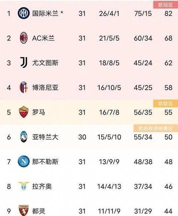Open 拉齐奥 team details
The width and height of the screenshot is (178, 216).
pyautogui.click(x=42, y=186)
